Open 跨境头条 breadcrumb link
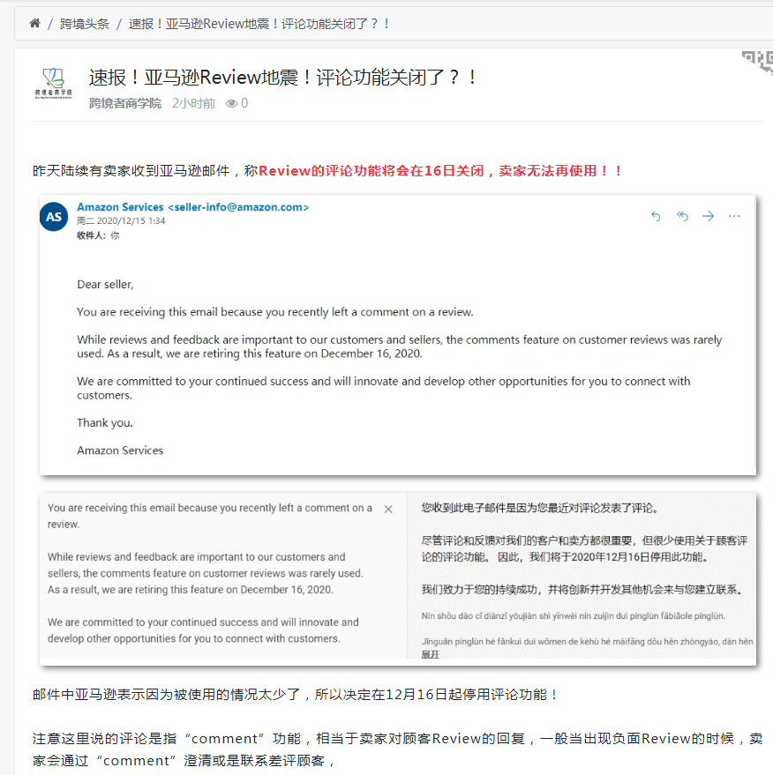 85,24
